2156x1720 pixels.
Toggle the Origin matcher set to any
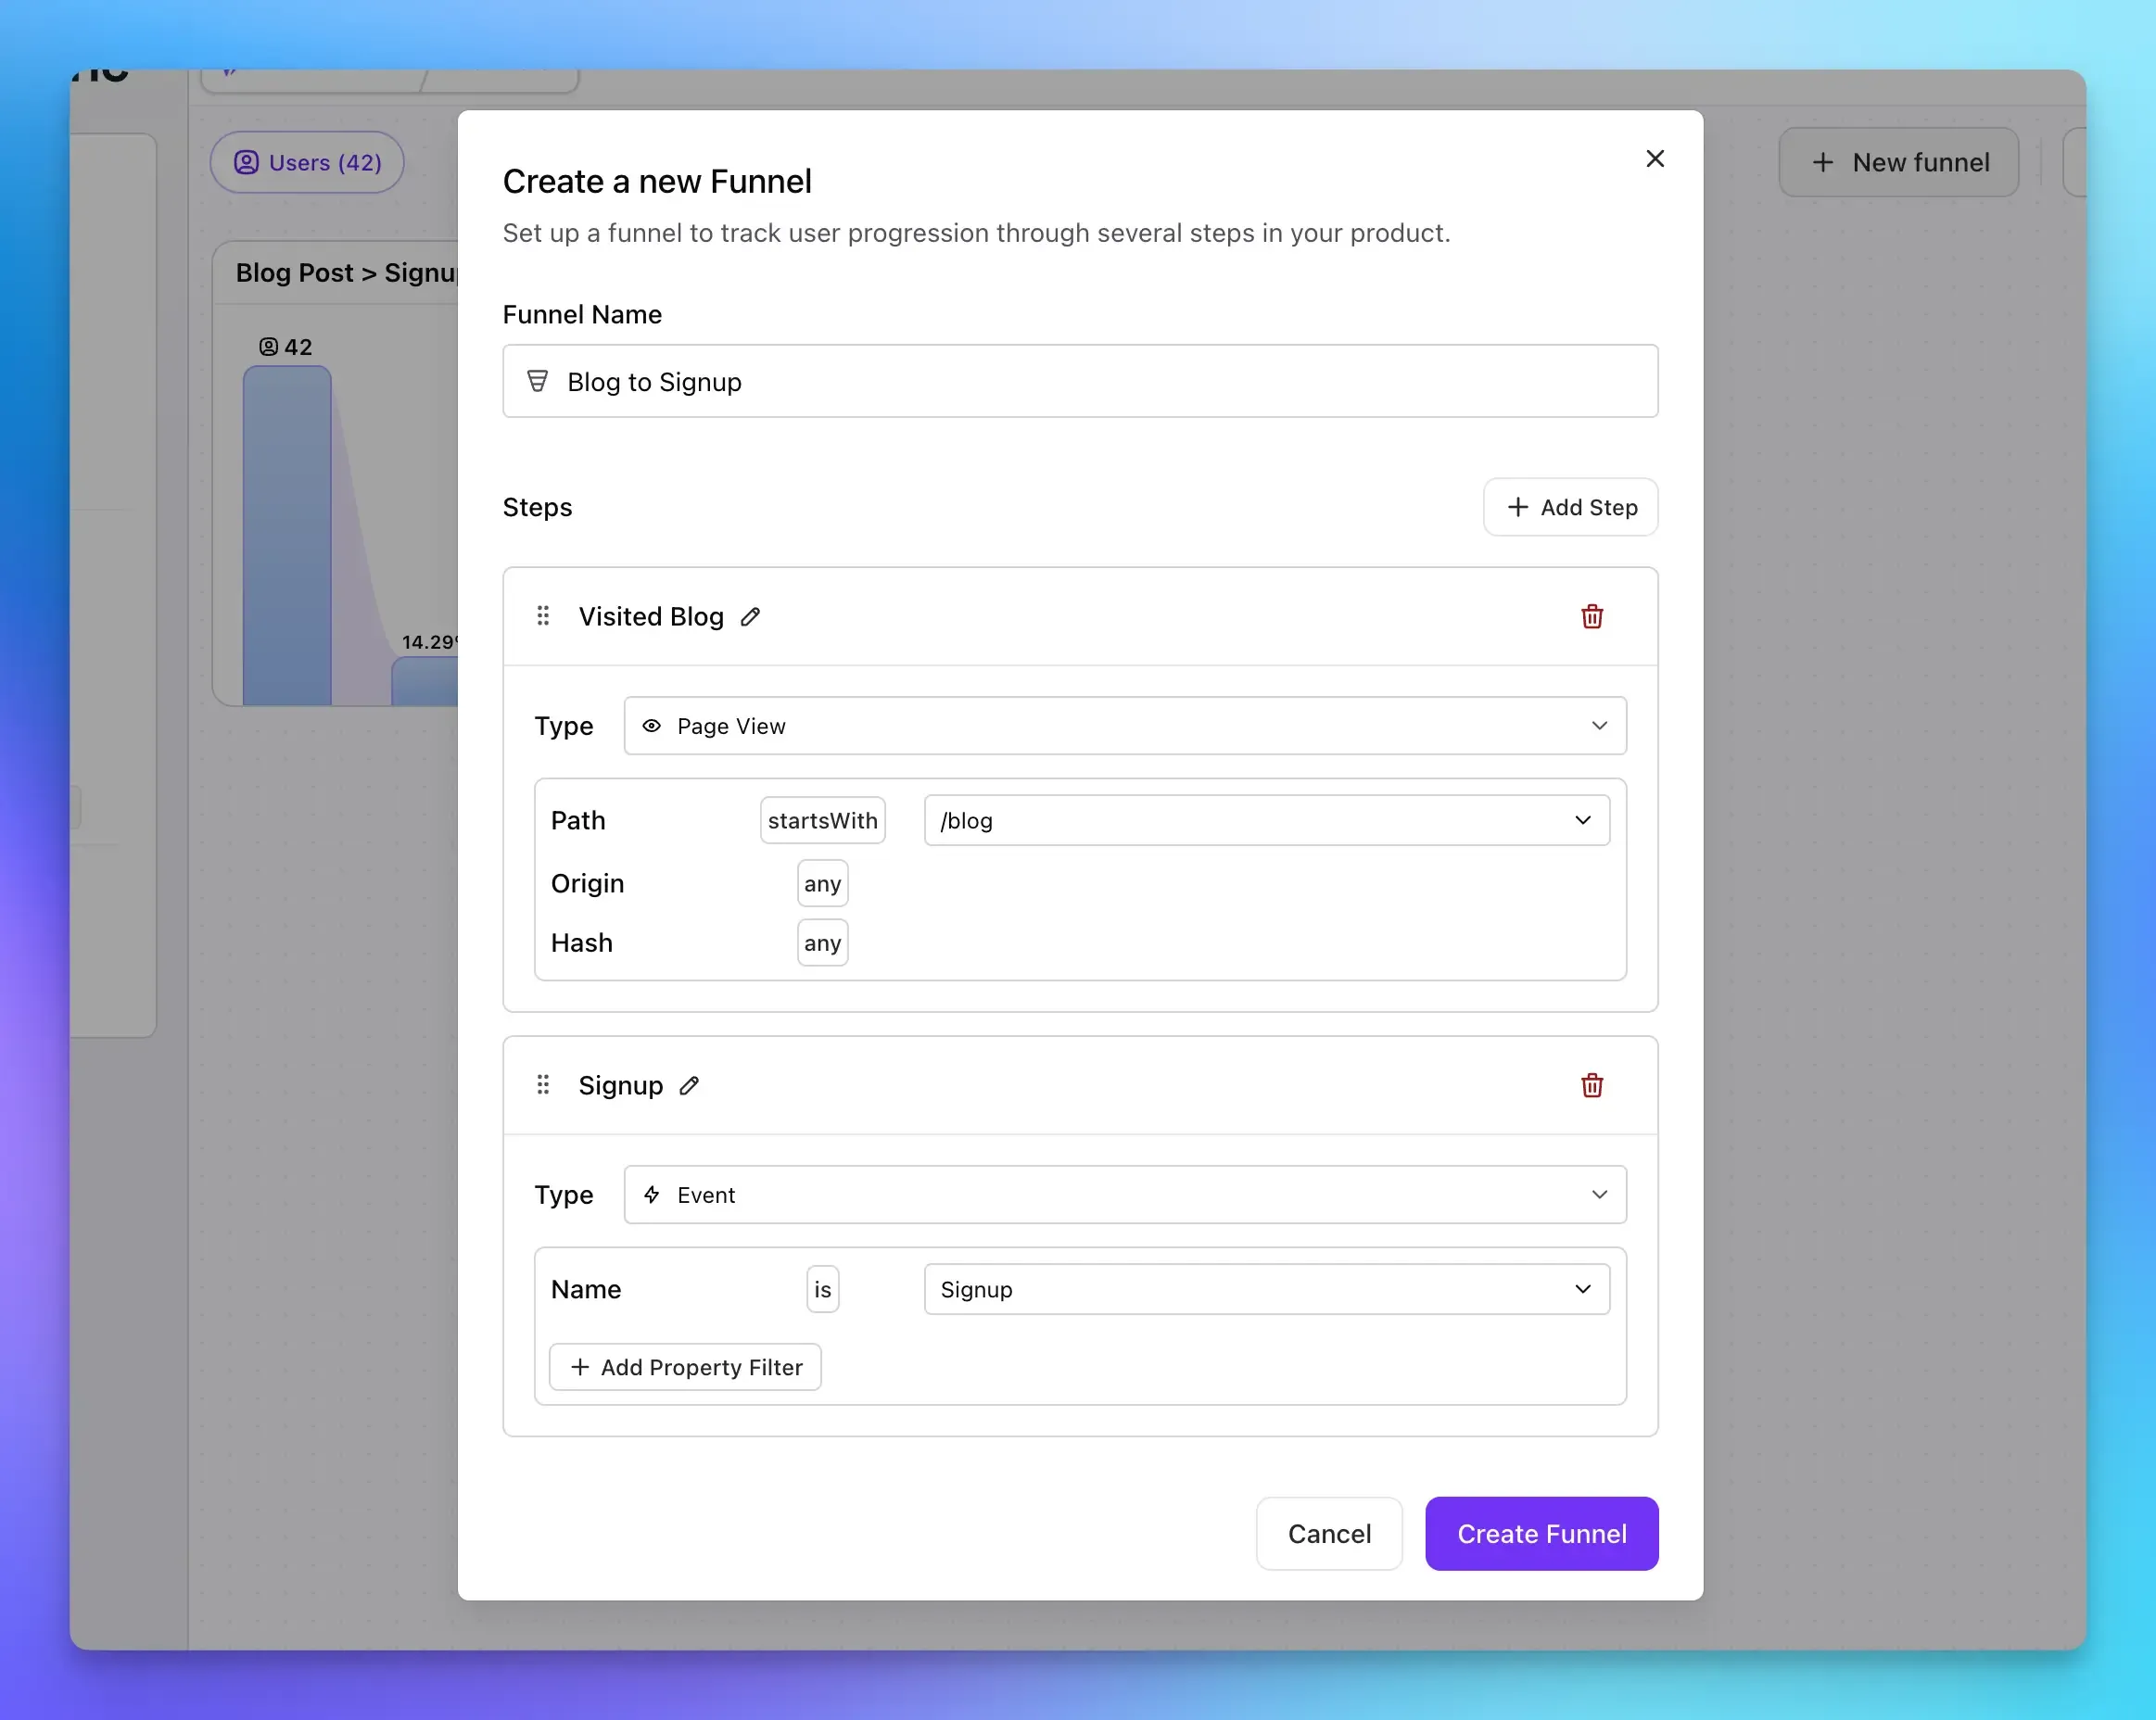821,883
